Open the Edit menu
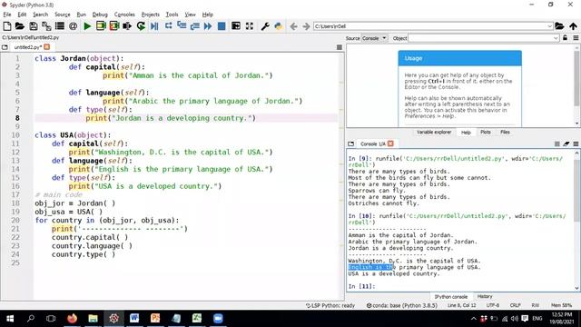This screenshot has height=327, width=581. (22, 15)
